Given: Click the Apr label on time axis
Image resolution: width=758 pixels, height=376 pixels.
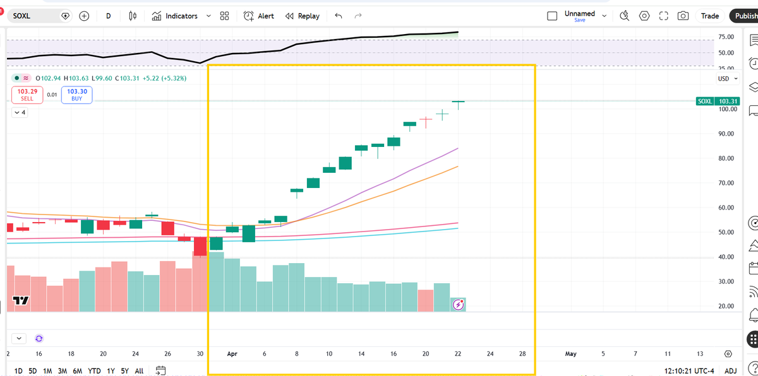Looking at the screenshot, I should (x=232, y=354).
